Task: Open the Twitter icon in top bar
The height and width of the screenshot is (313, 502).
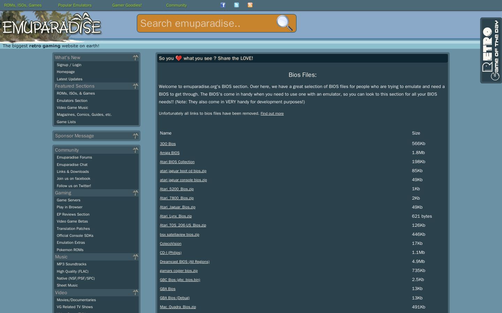Action: pos(237,5)
